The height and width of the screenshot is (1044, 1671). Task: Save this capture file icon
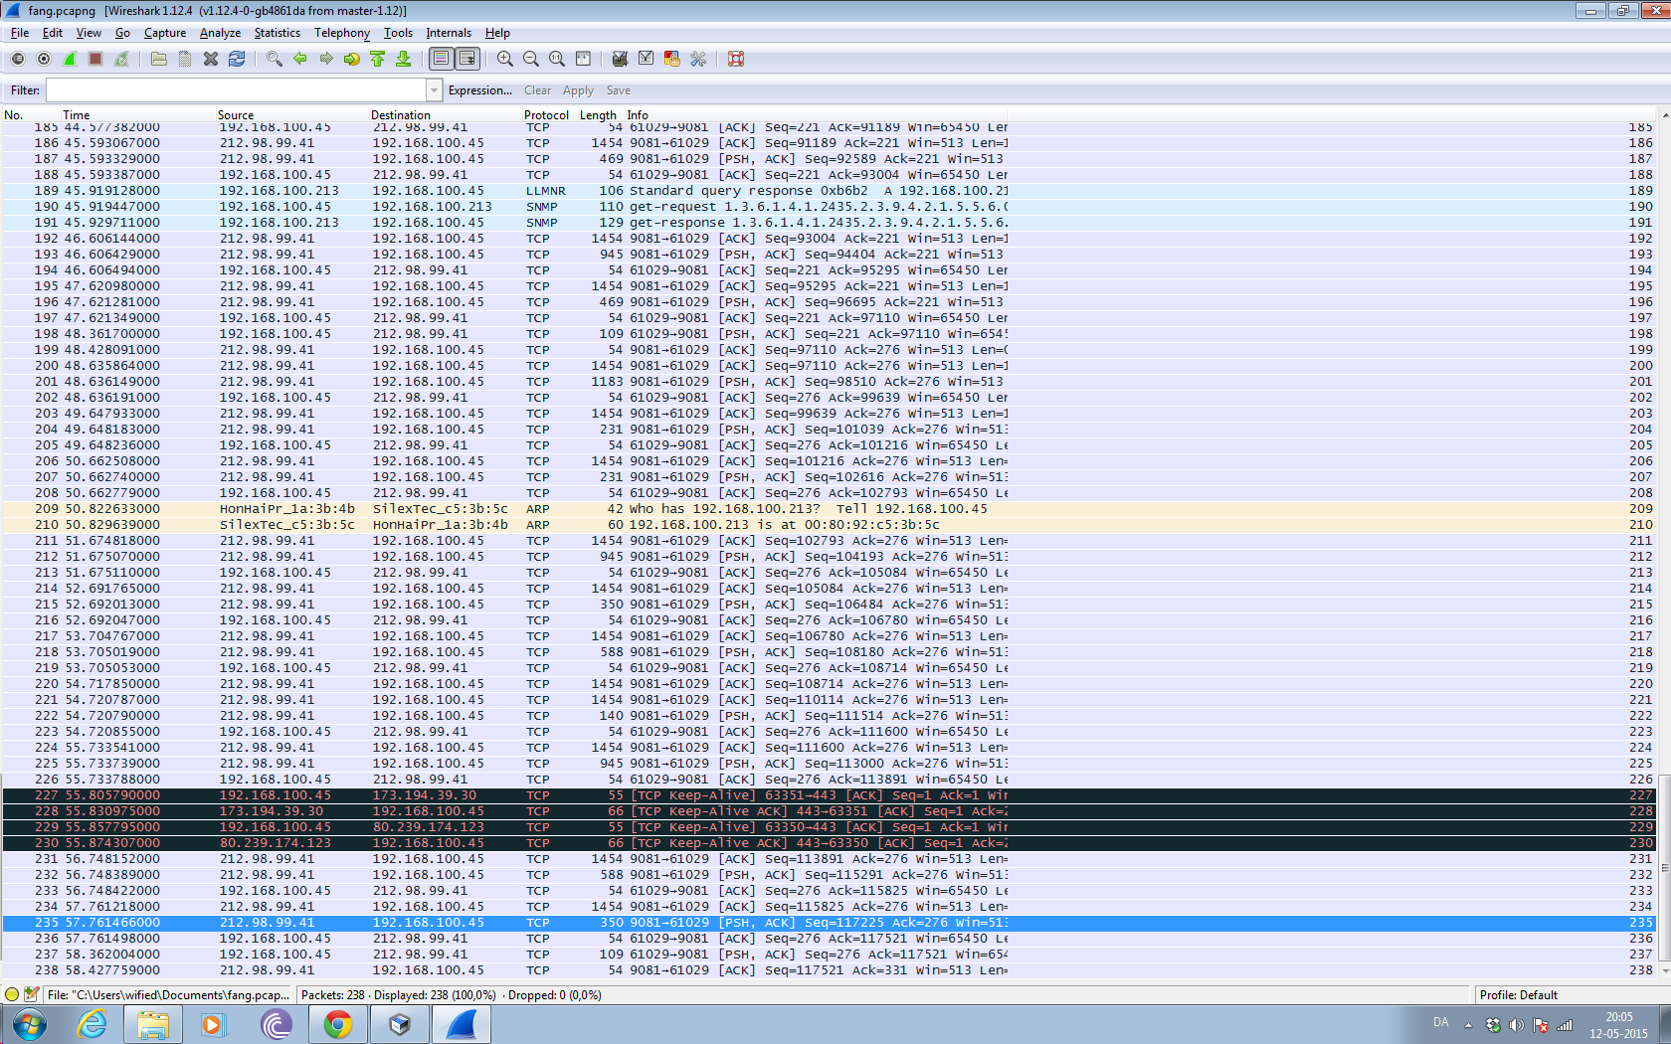[185, 60]
